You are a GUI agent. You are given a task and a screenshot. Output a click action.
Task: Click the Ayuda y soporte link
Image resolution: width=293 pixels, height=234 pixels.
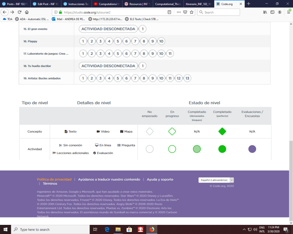tap(160, 179)
